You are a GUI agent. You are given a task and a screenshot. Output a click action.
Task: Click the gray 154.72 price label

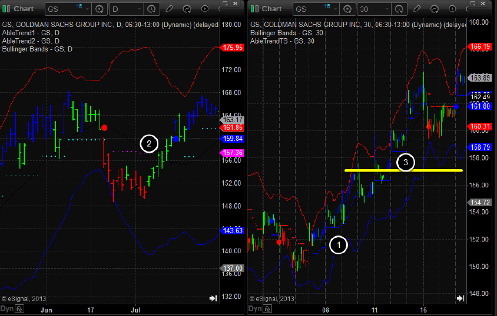(x=479, y=202)
